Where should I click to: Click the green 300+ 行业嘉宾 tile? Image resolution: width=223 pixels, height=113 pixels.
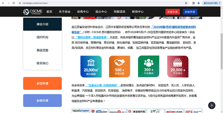coord(149,66)
